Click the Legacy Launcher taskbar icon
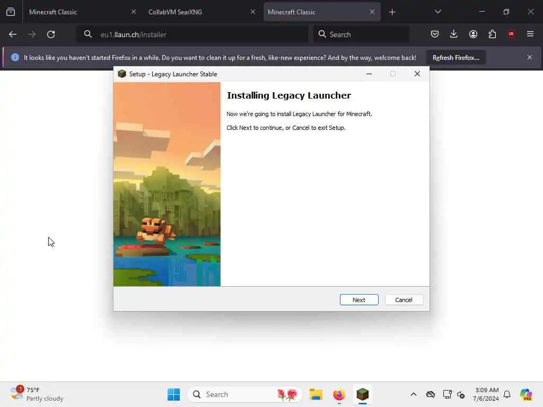543x407 pixels. point(362,394)
